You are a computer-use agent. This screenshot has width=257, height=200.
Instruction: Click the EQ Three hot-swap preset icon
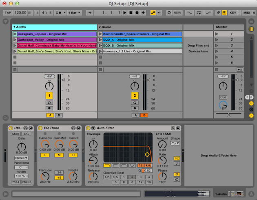(x=73, y=128)
